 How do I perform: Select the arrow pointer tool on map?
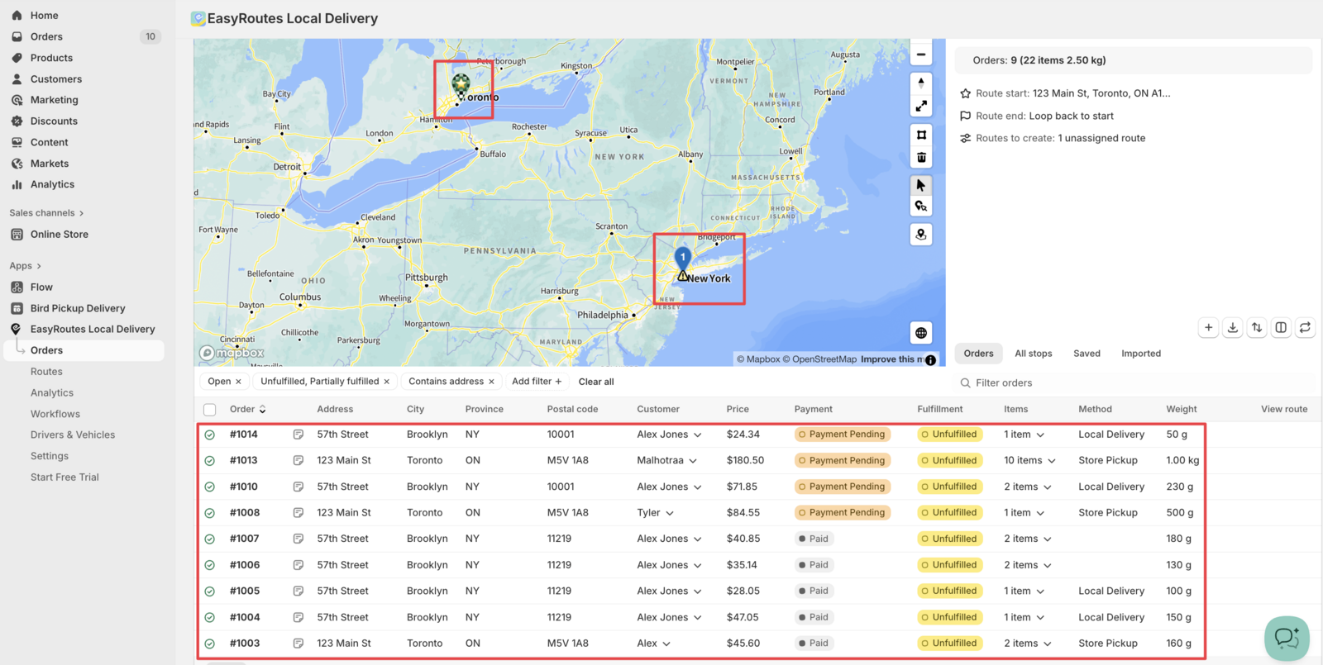coord(921,185)
